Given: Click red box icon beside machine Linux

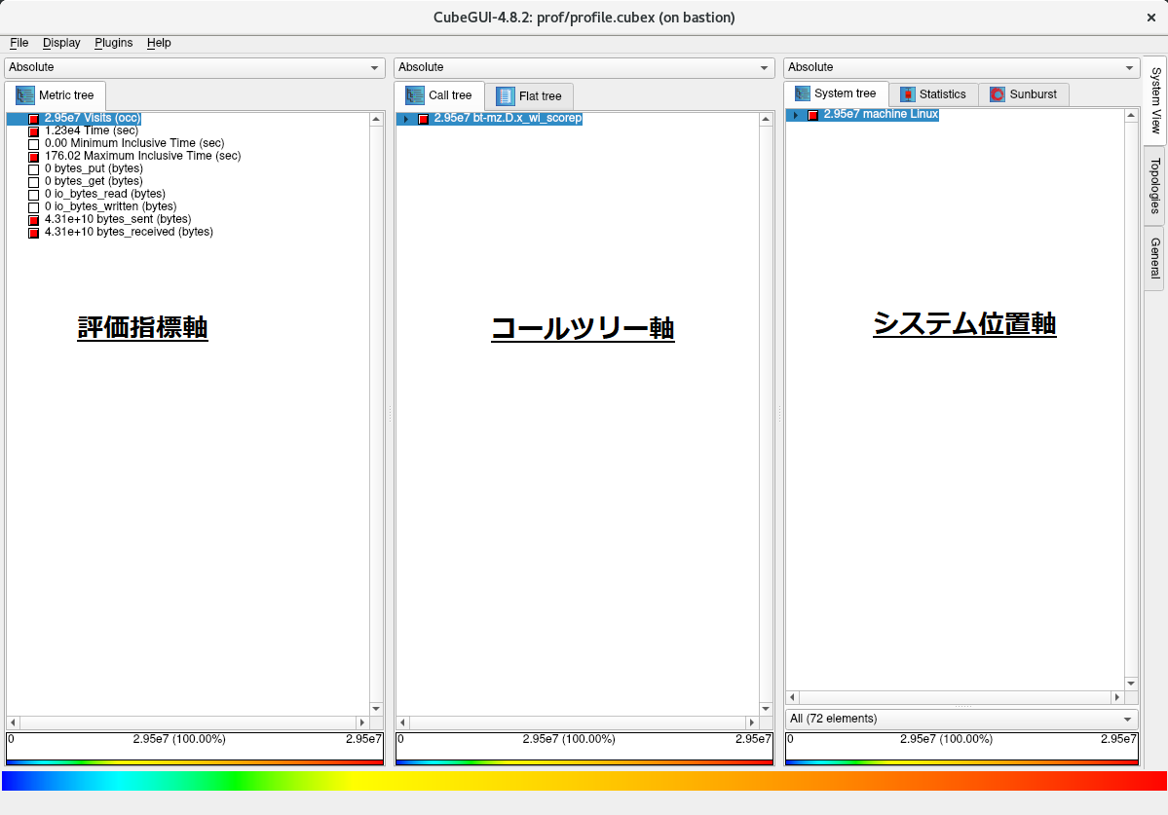Looking at the screenshot, I should (x=813, y=115).
